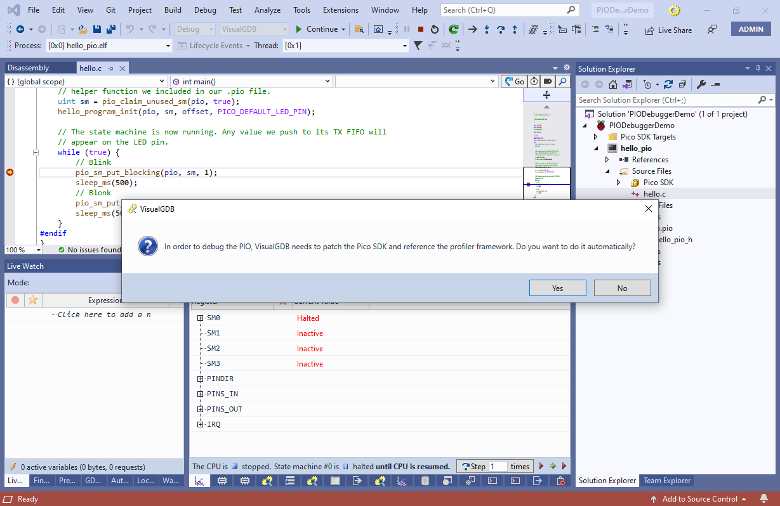Toggle pin on the hello.c tab
This screenshot has height=506, width=780.
(111, 68)
